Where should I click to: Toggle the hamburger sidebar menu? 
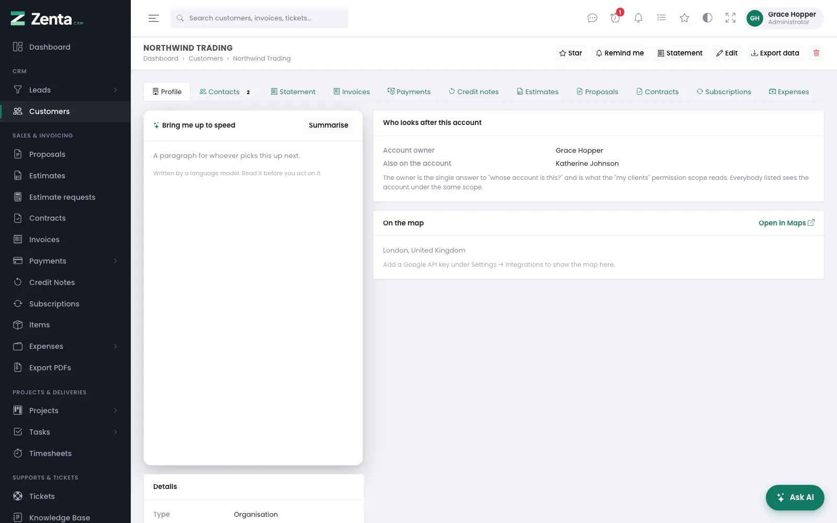pyautogui.click(x=154, y=18)
